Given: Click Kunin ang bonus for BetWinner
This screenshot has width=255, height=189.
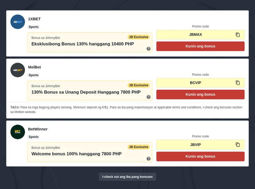Looking at the screenshot, I should (x=200, y=156).
